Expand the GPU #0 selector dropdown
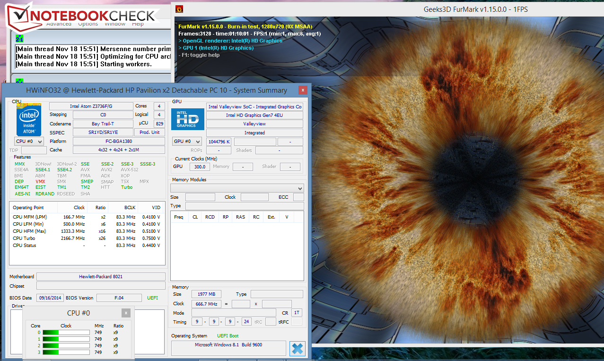This screenshot has width=604, height=361. pos(188,141)
